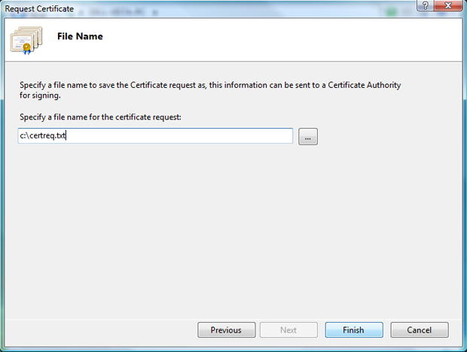The image size is (467, 352).
Task: Click Finish to save the certificate request
Action: (354, 329)
